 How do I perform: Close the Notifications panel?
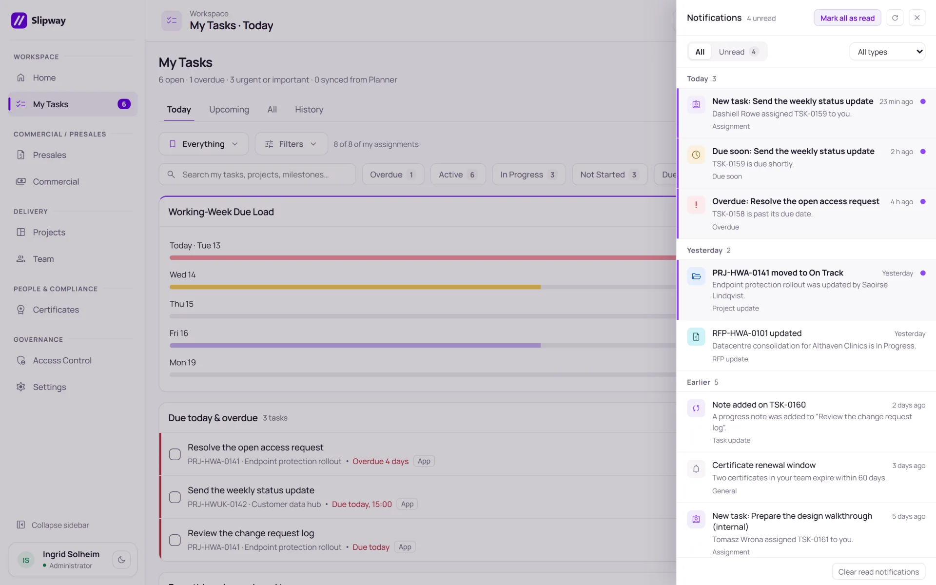tap(917, 18)
